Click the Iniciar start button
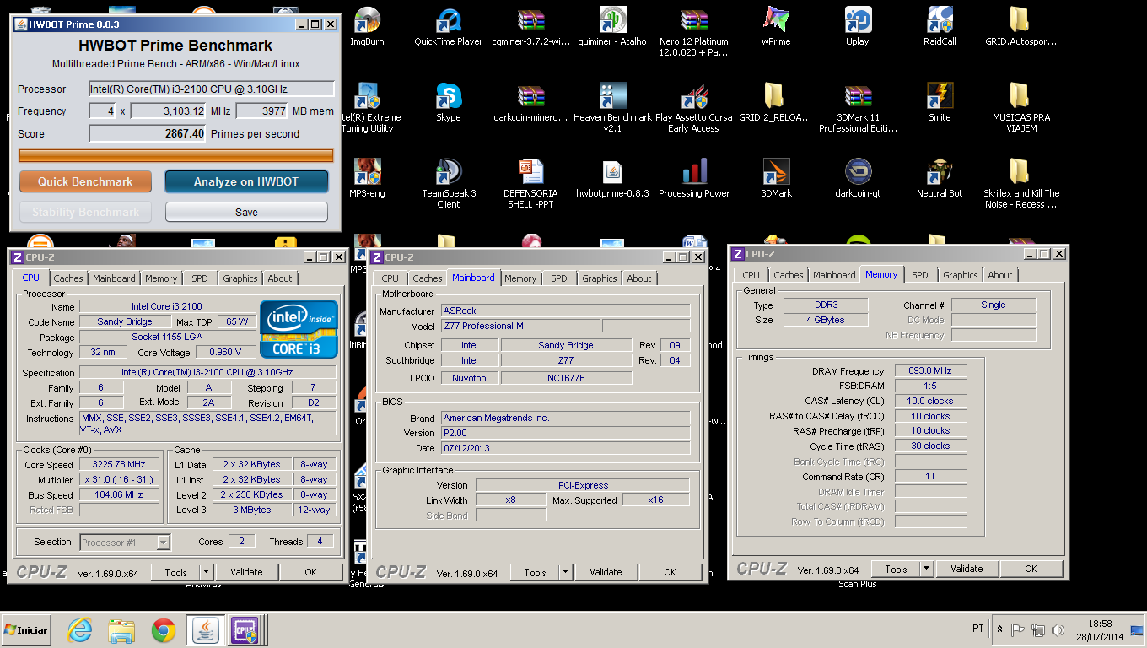The width and height of the screenshot is (1147, 648). point(26,629)
